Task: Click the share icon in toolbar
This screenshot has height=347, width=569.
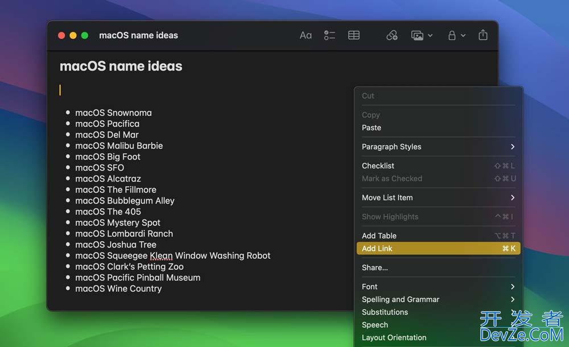Action: click(483, 35)
